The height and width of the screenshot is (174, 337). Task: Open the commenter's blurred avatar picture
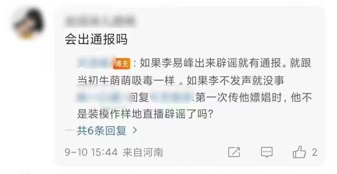tap(28, 24)
